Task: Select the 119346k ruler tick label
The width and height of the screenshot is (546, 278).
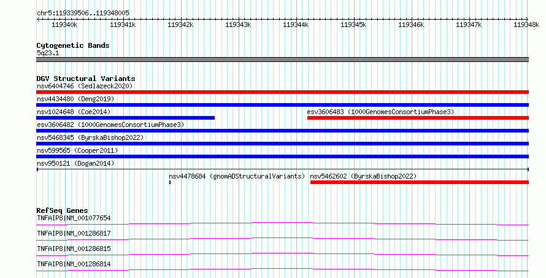Action: coord(411,25)
